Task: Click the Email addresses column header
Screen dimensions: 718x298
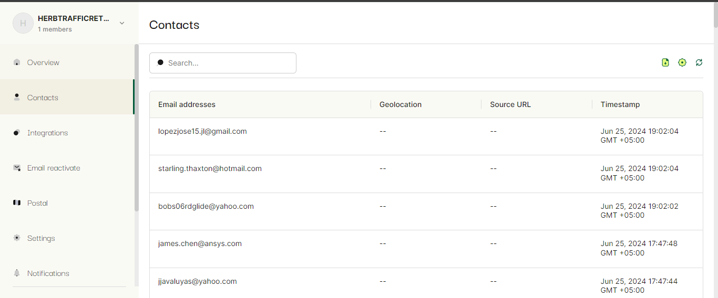Action: (x=187, y=104)
